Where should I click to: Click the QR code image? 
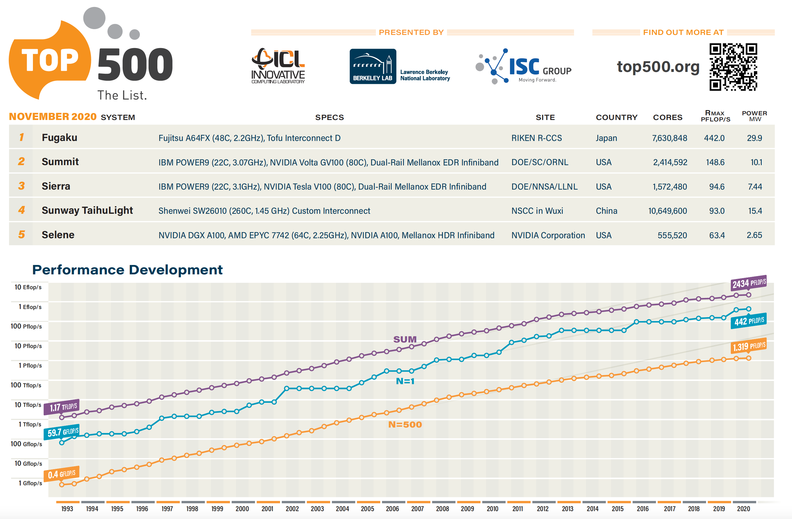(733, 66)
